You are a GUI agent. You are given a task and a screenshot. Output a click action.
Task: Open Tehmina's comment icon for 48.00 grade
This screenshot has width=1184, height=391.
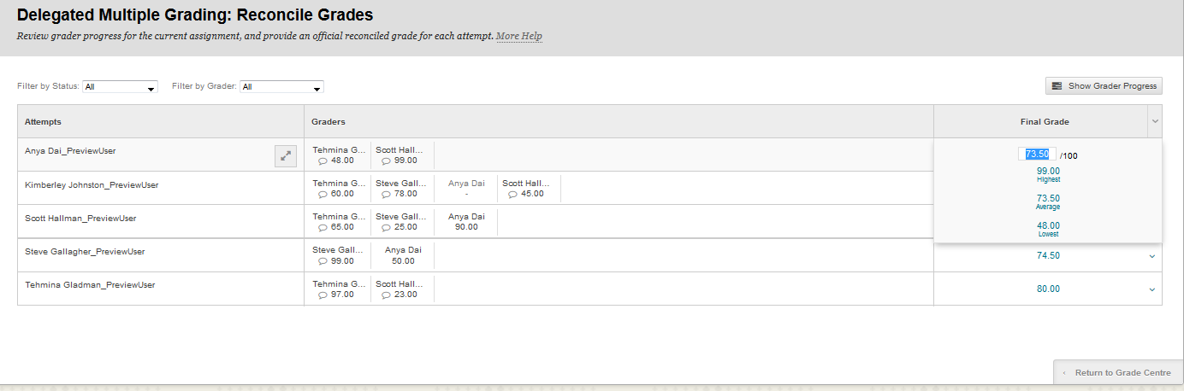click(323, 160)
